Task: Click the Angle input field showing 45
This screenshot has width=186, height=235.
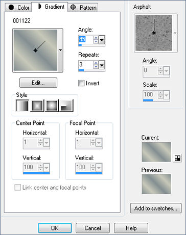Action: (x=86, y=40)
